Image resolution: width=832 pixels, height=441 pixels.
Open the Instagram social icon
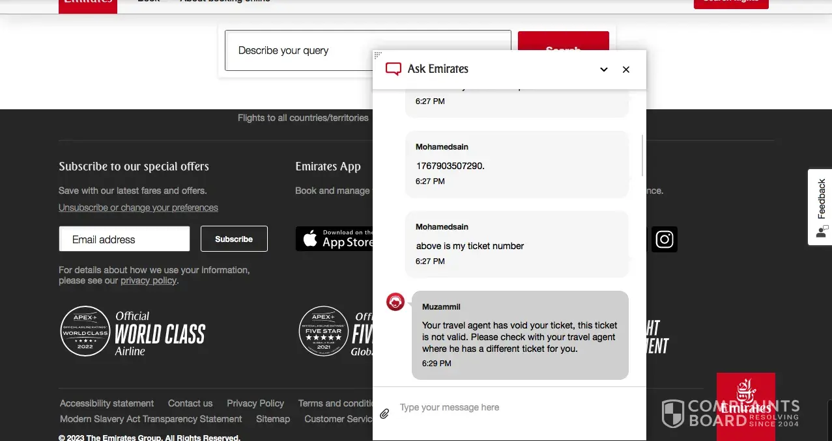tap(664, 239)
